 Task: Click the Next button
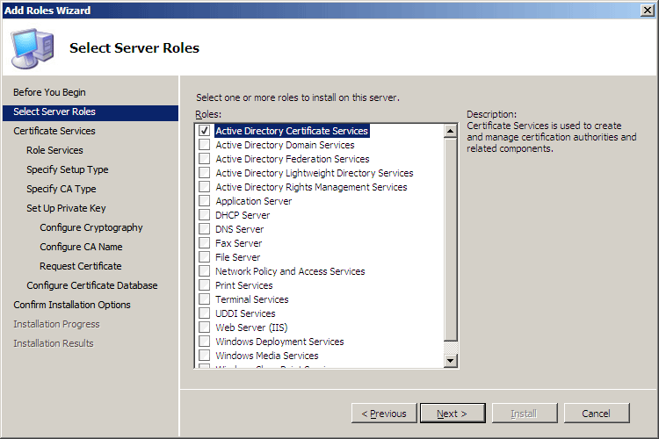coord(453,414)
